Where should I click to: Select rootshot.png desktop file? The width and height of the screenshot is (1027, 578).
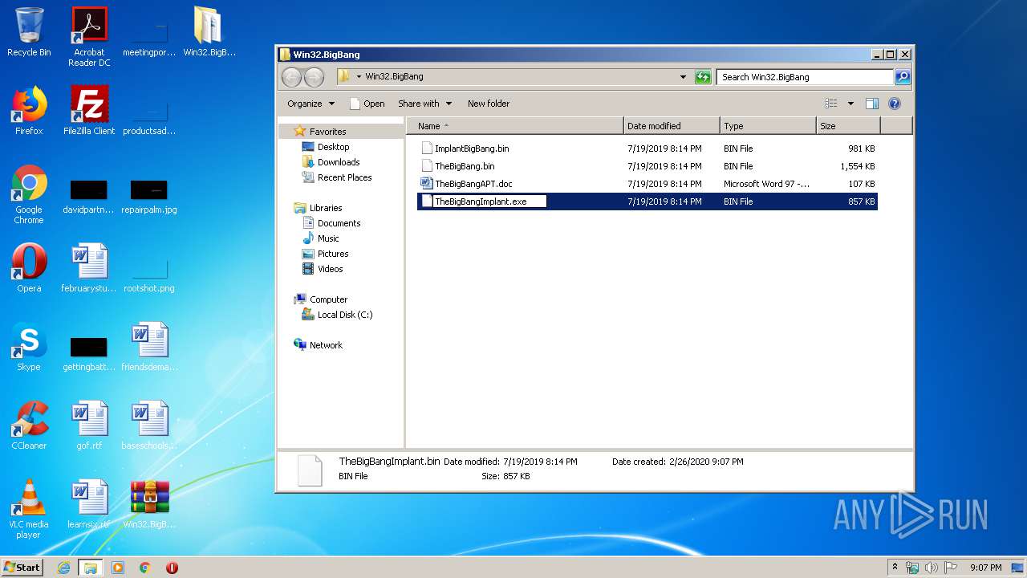(149, 275)
